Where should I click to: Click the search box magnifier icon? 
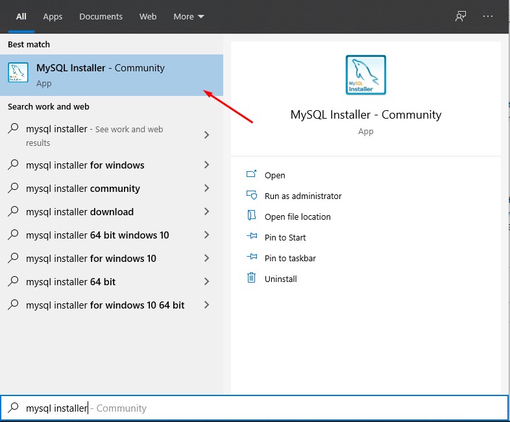click(x=13, y=408)
